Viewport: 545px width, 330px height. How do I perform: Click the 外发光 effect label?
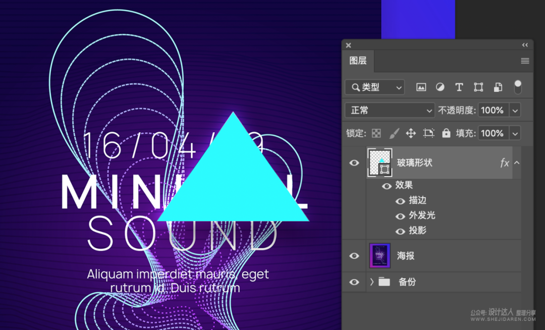click(422, 215)
